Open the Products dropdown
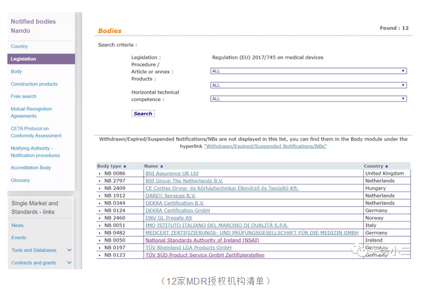This screenshot has width=430, height=295. click(308, 85)
